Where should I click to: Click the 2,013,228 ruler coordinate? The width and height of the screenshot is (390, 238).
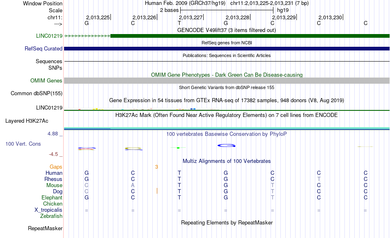(x=238, y=17)
